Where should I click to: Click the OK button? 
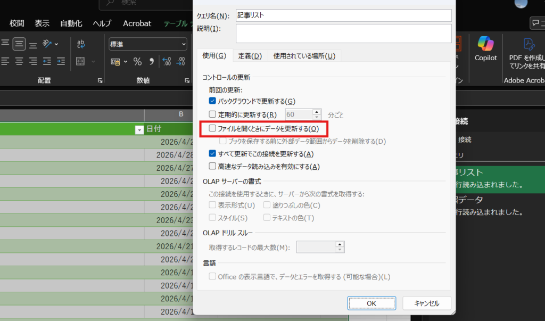371,303
